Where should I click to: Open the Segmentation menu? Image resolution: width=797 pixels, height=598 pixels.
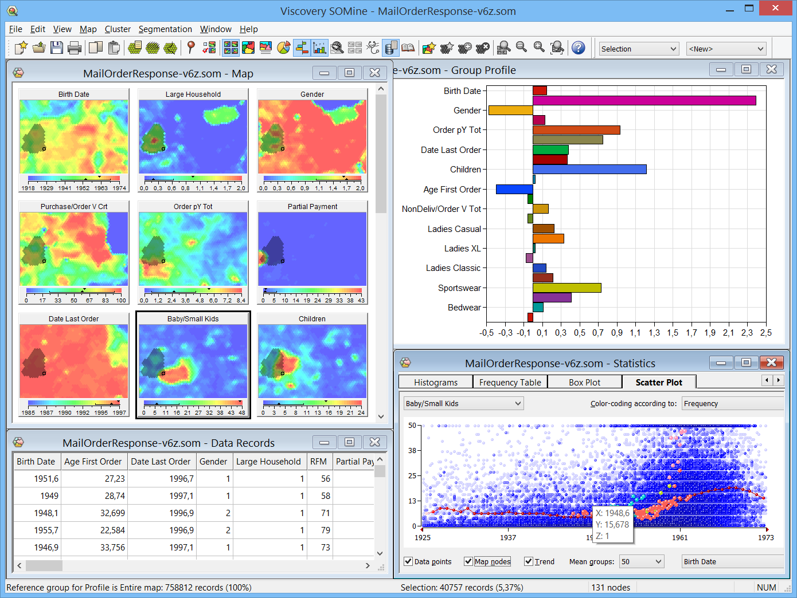tap(165, 29)
